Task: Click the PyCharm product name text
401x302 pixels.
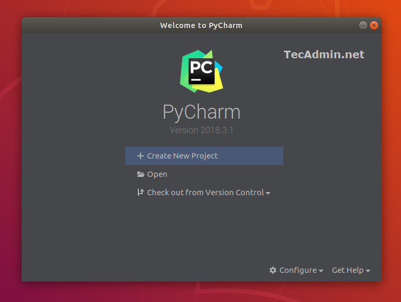Action: coord(202,112)
